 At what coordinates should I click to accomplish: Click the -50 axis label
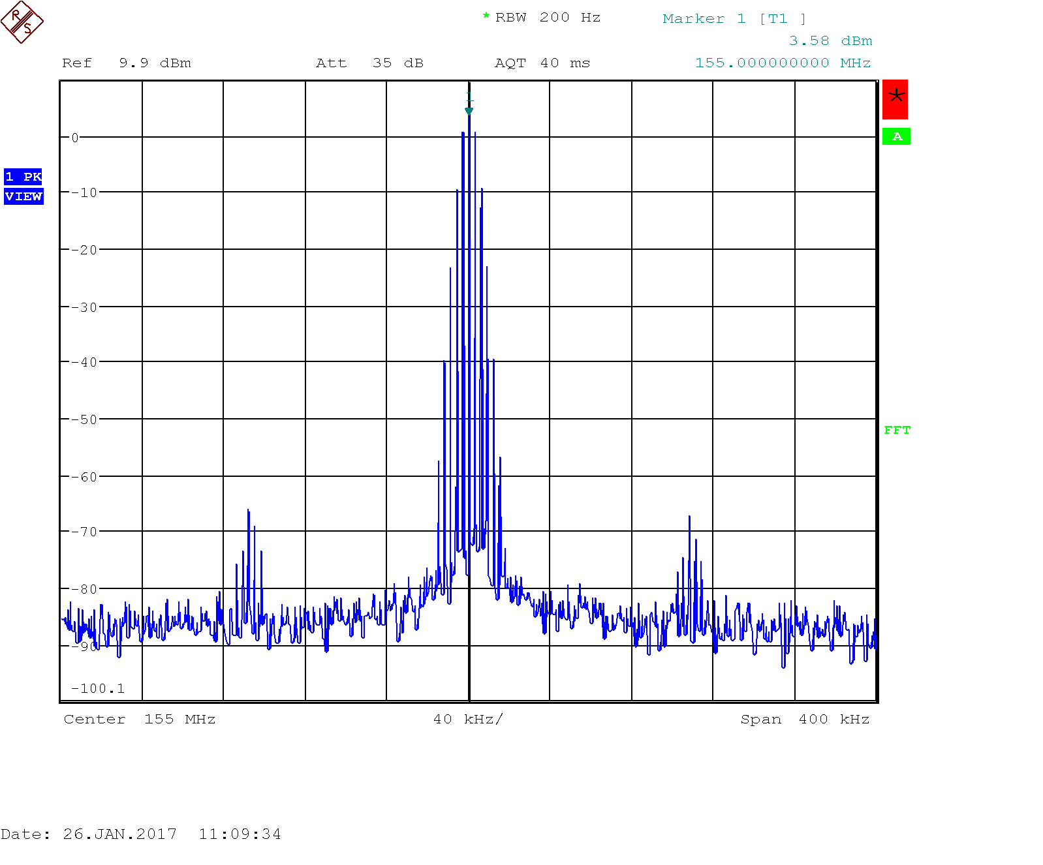(84, 419)
